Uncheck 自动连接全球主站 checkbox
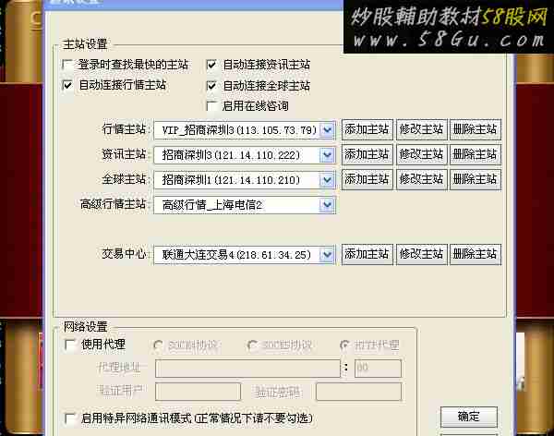Screen dimensions: 554x436 pos(211,86)
